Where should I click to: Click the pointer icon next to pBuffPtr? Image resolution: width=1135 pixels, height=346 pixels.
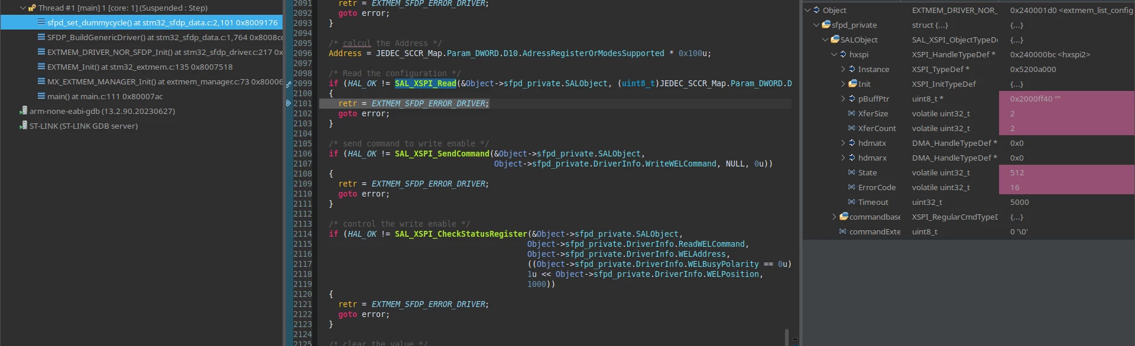pos(852,98)
